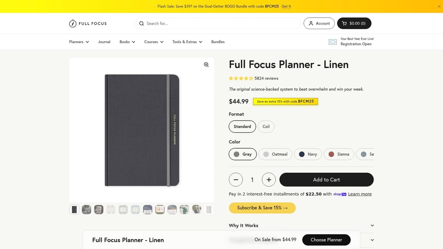Click the magnifying glass in the search bar
Viewport: 443px width, 249px height.
click(141, 23)
